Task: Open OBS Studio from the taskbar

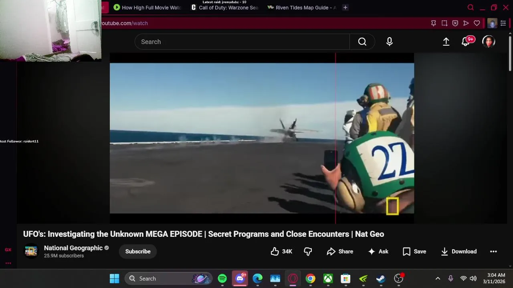Action: tap(399, 278)
